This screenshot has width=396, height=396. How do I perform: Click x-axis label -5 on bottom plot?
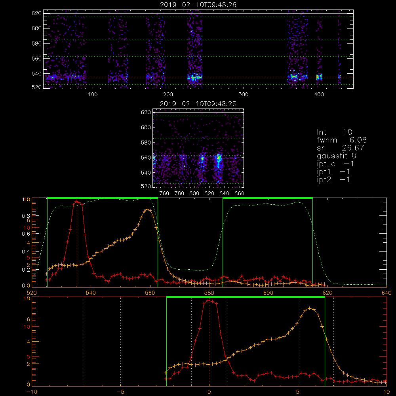(x=120, y=392)
